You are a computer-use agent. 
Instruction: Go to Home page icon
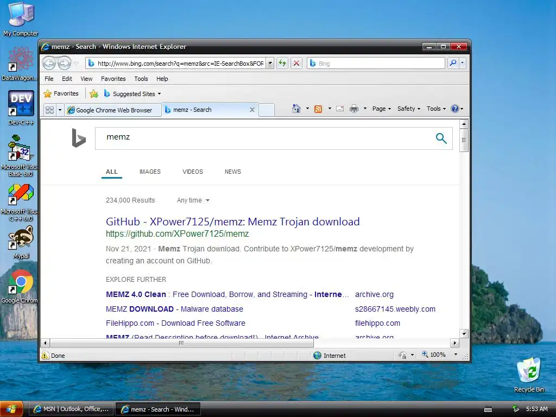[296, 109]
